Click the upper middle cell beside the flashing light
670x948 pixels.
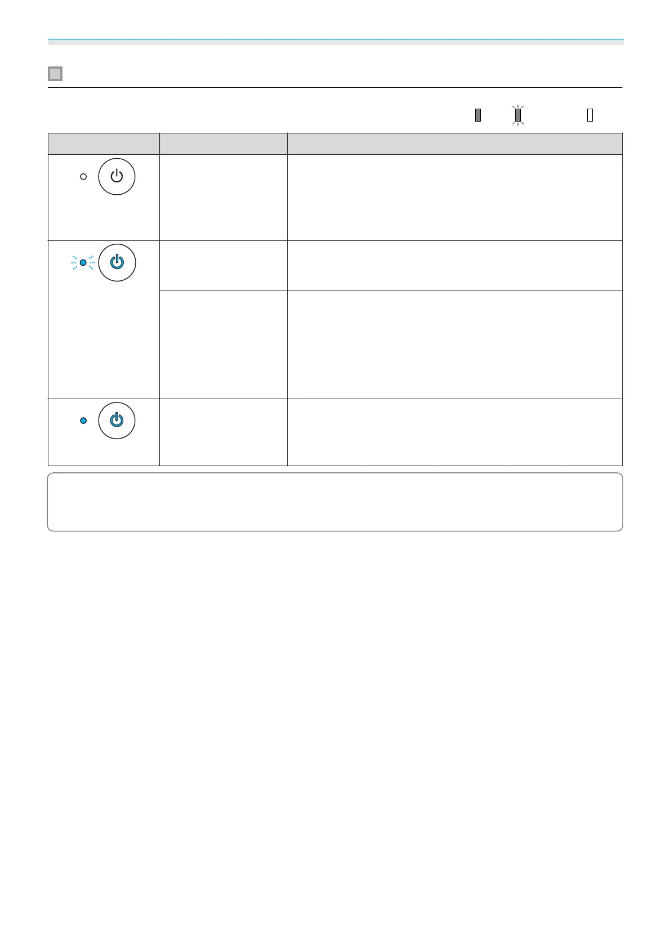[x=223, y=265]
